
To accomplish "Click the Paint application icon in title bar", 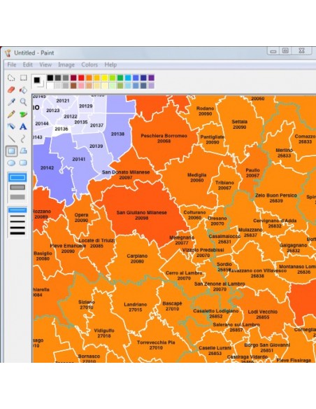I will tap(8, 53).
